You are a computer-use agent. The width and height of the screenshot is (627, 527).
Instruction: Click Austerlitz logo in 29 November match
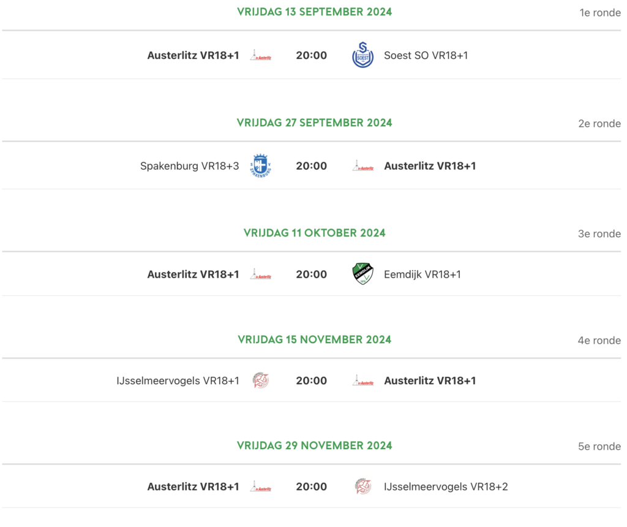pyautogui.click(x=260, y=487)
